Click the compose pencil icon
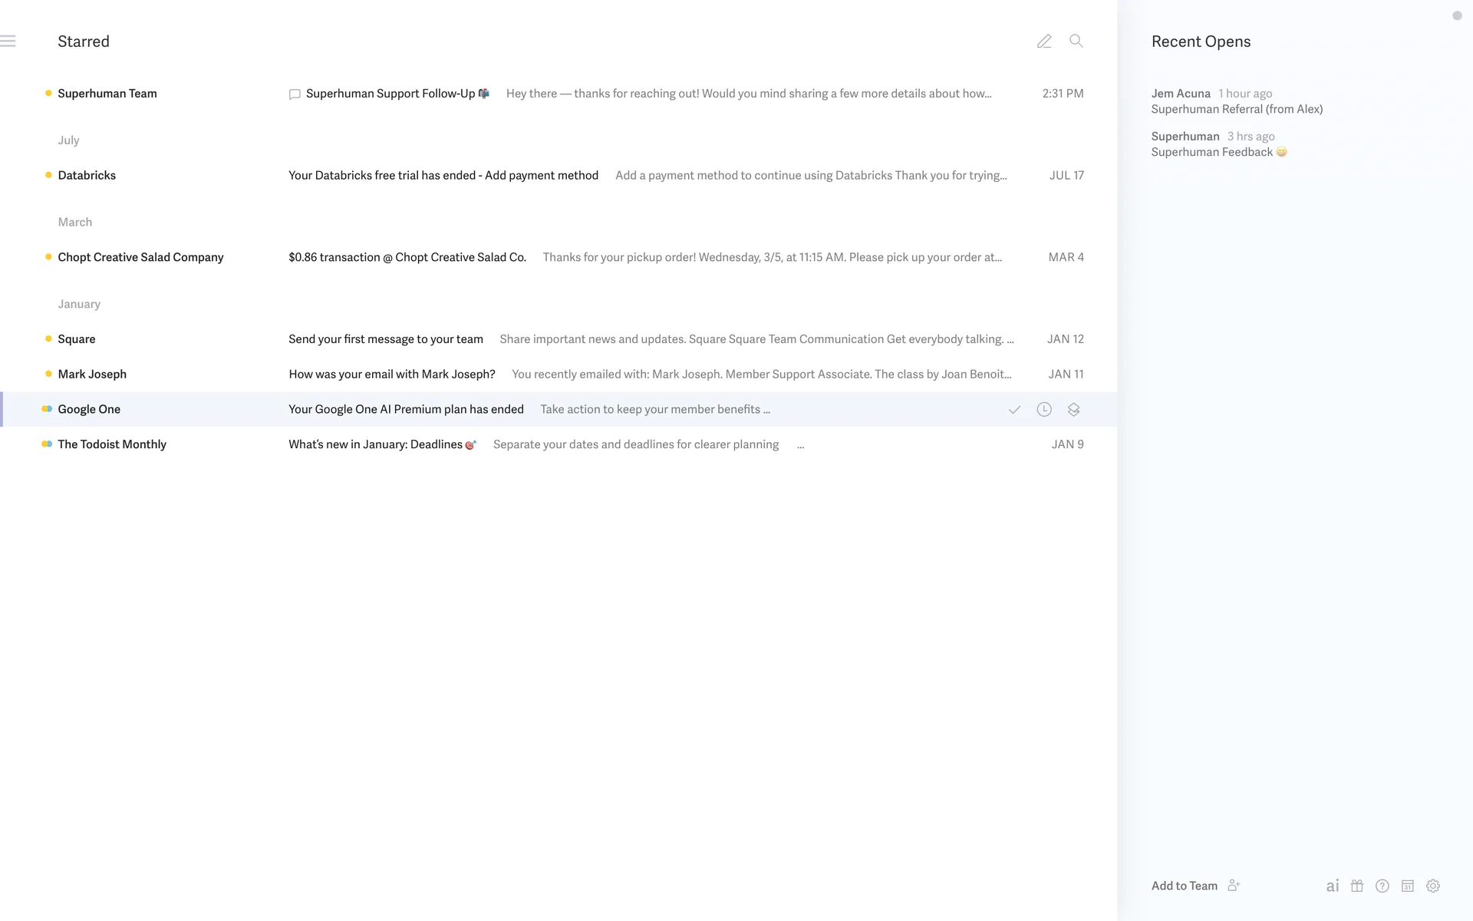 (1044, 41)
